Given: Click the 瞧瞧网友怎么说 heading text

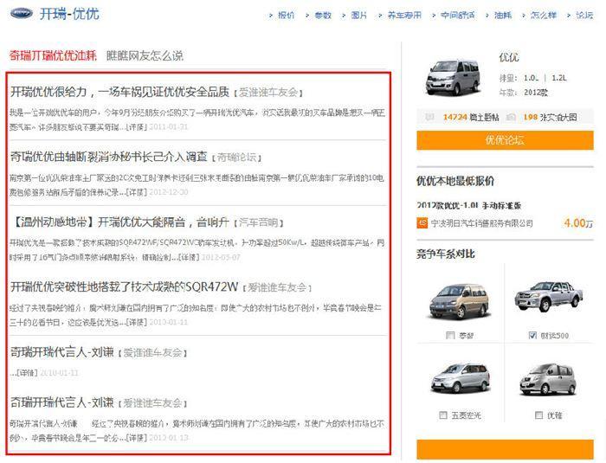Looking at the screenshot, I should pos(145,55).
